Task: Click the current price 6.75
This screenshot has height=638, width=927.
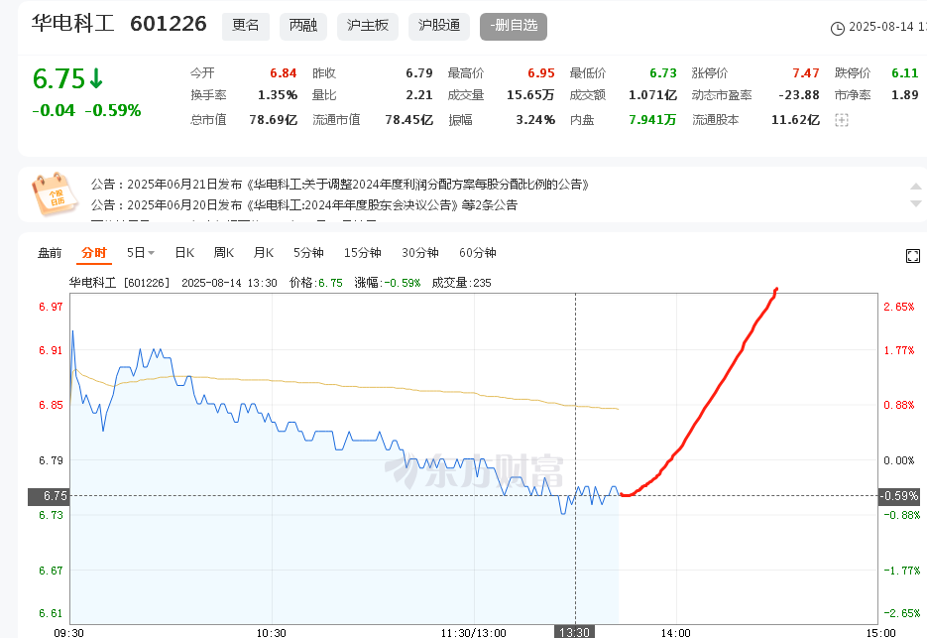Action: coord(59,78)
